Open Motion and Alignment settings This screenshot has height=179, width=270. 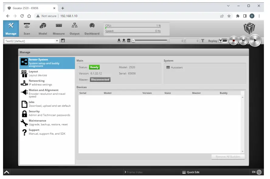pyautogui.click(x=47, y=93)
